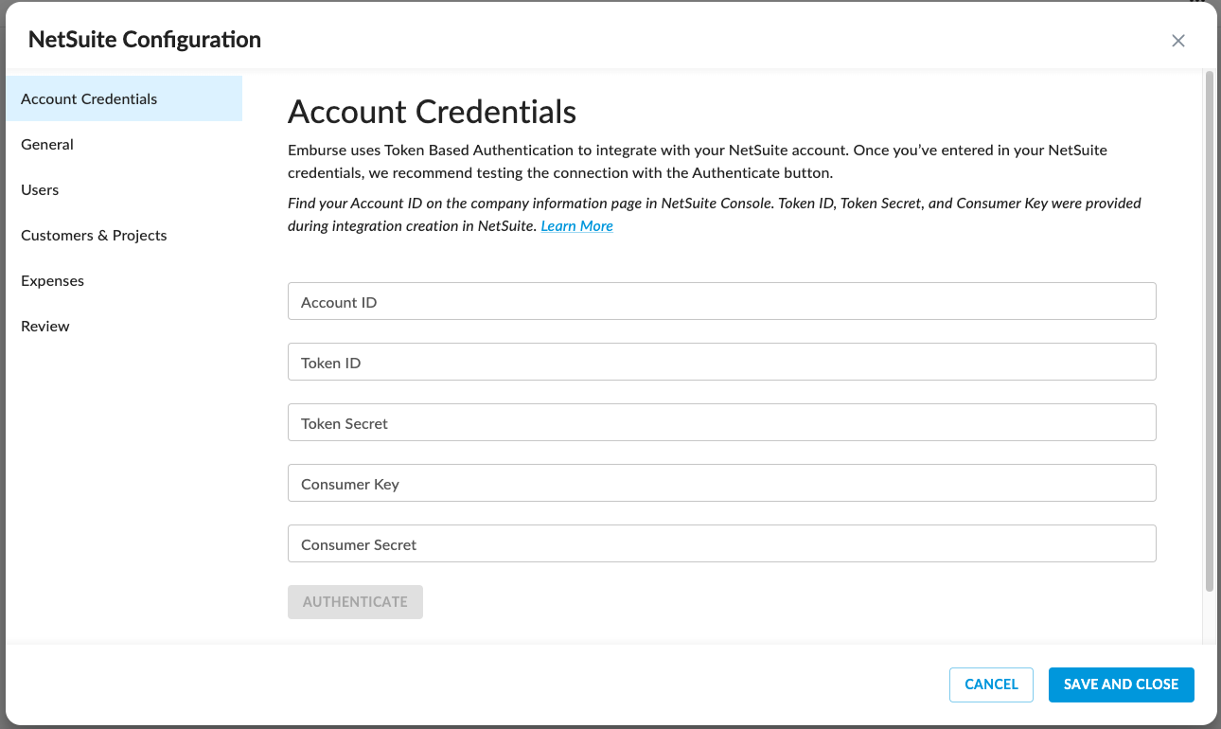The image size is (1221, 729).
Task: Go to the Review section
Action: pos(44,326)
